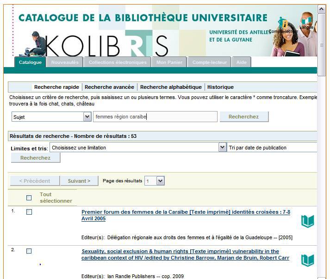
Task: Click the Compte-lecteur icon in header
Action: click(x=283, y=23)
